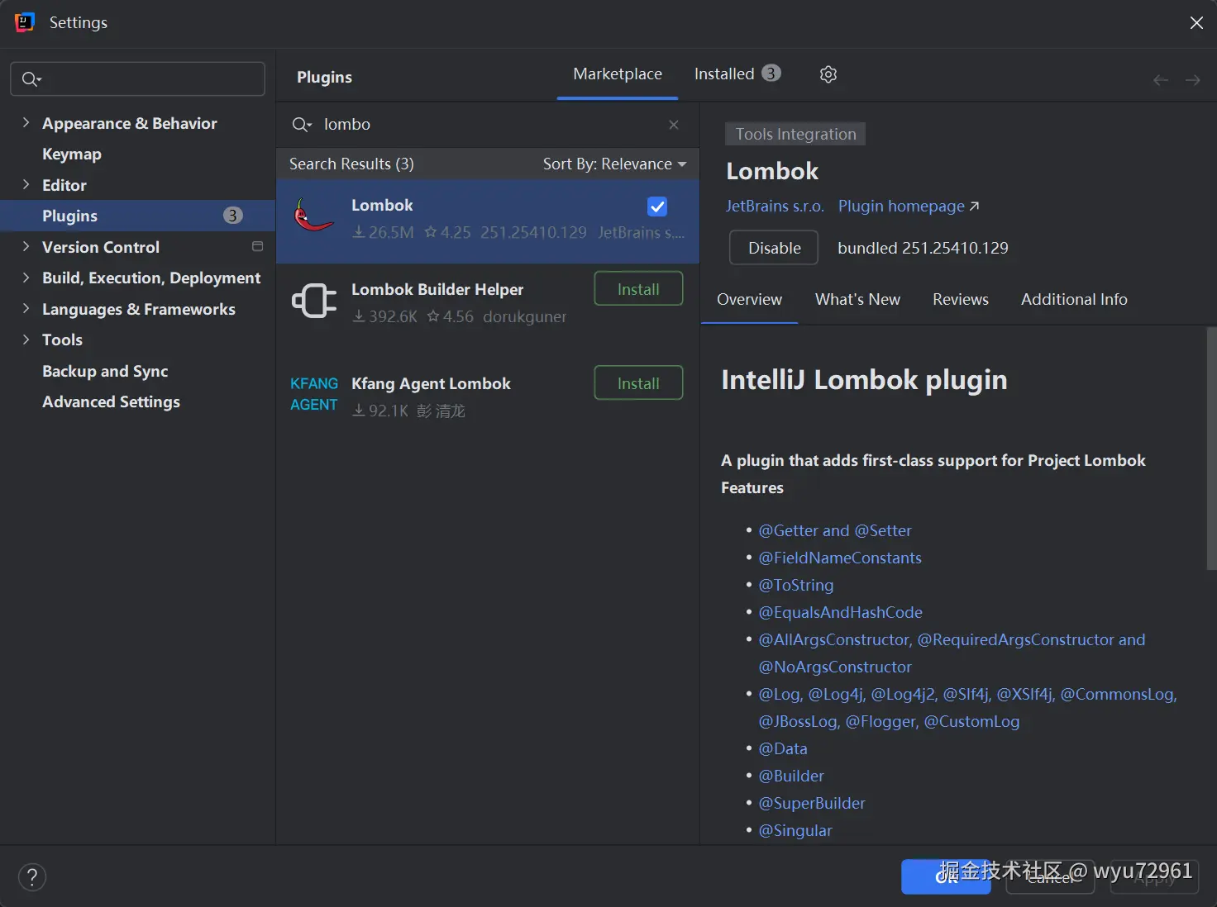
Task: Click the @ToString link
Action: click(796, 586)
